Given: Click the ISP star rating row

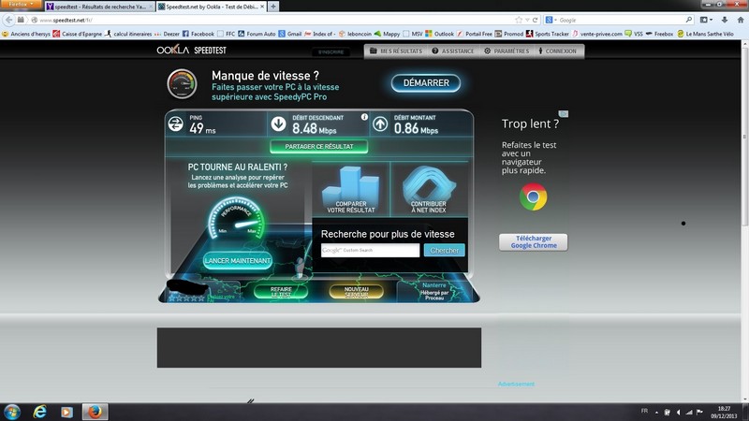Looking at the screenshot, I should click(186, 298).
